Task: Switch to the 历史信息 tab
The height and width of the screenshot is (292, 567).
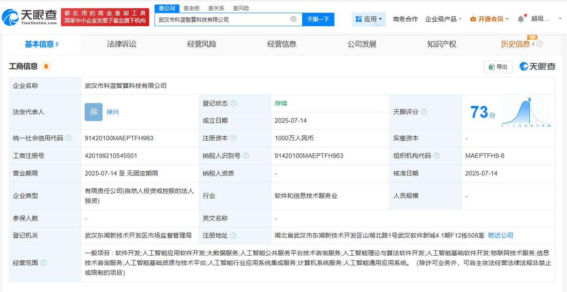Action: pos(515,44)
